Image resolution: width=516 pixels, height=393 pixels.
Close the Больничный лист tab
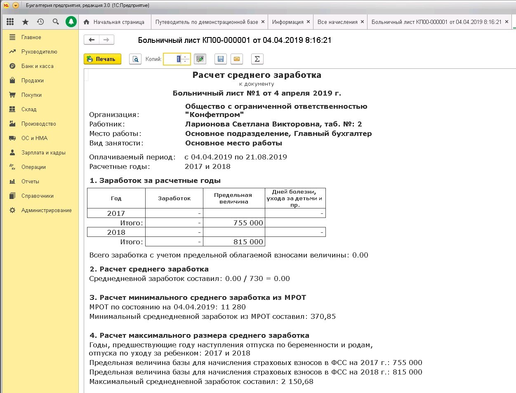[x=506, y=22]
